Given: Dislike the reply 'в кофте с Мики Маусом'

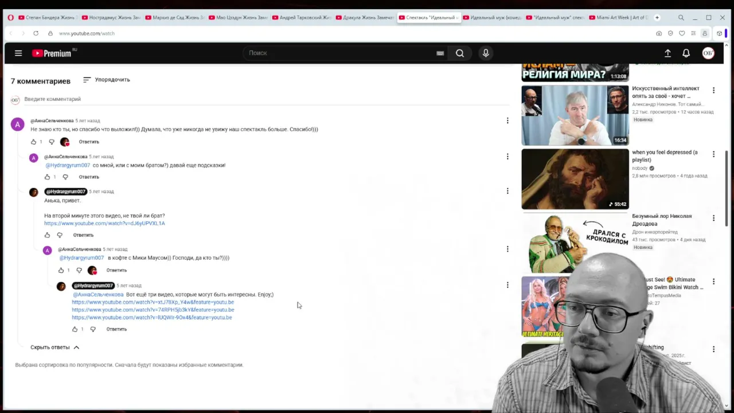Looking at the screenshot, I should point(79,270).
